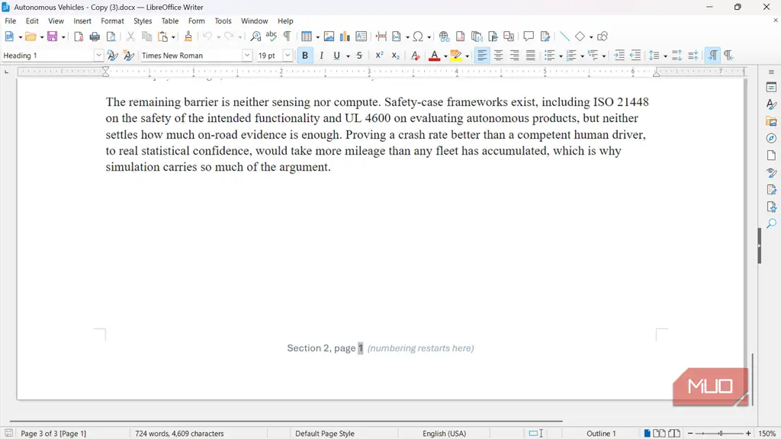Insert line drawing tool icon
Screen dimensions: 781x439
[564, 37]
